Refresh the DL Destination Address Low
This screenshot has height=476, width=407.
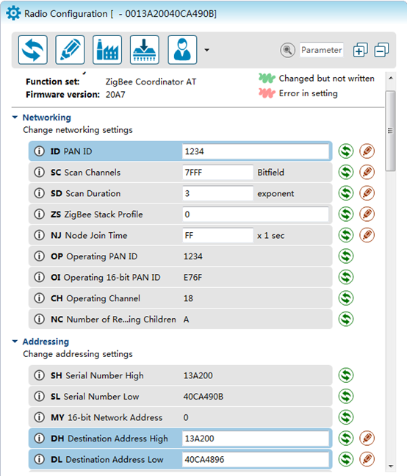(346, 459)
